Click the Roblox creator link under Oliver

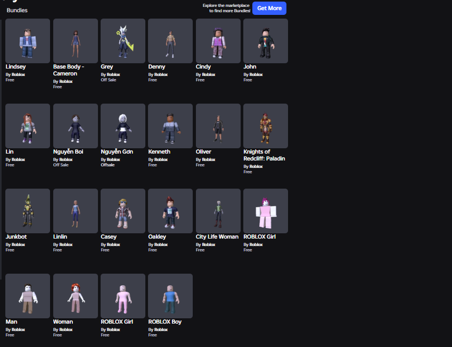click(x=208, y=160)
